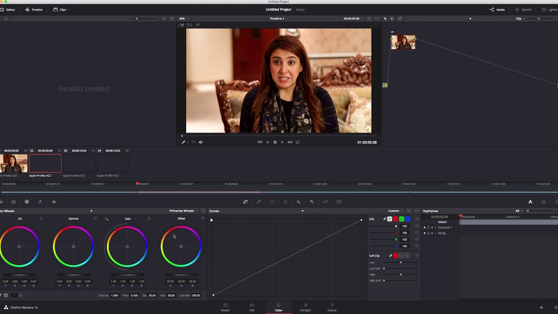This screenshot has width=558, height=314.
Task: Reset all Primaries Wheels
Action: tap(203, 211)
